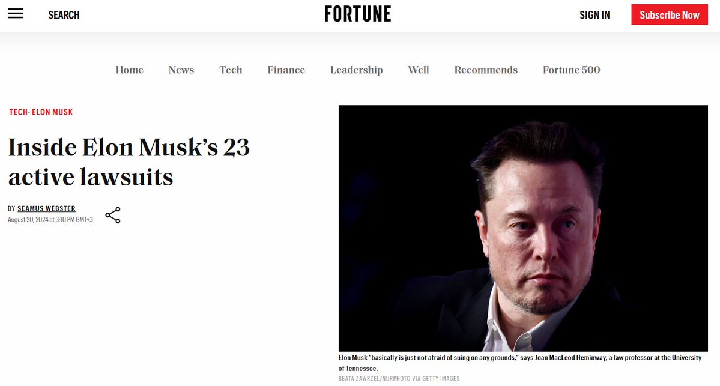Click the headline about 23 active lawsuits
The width and height of the screenshot is (720, 386).
pos(129,162)
